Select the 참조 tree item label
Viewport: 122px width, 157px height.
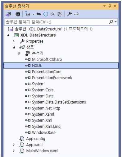point(30,47)
